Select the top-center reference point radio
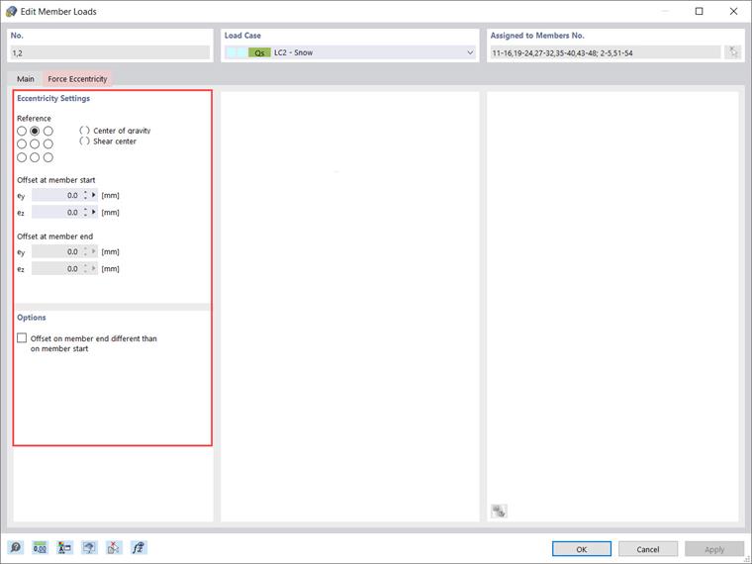Viewport: 752px width, 564px height. pos(35,131)
